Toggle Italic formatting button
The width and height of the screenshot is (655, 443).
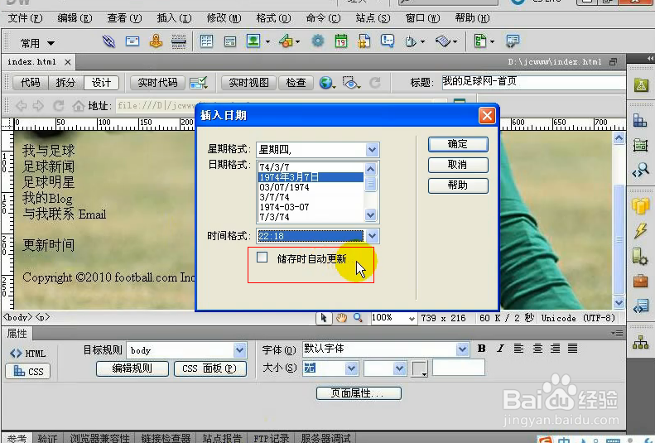(x=500, y=349)
